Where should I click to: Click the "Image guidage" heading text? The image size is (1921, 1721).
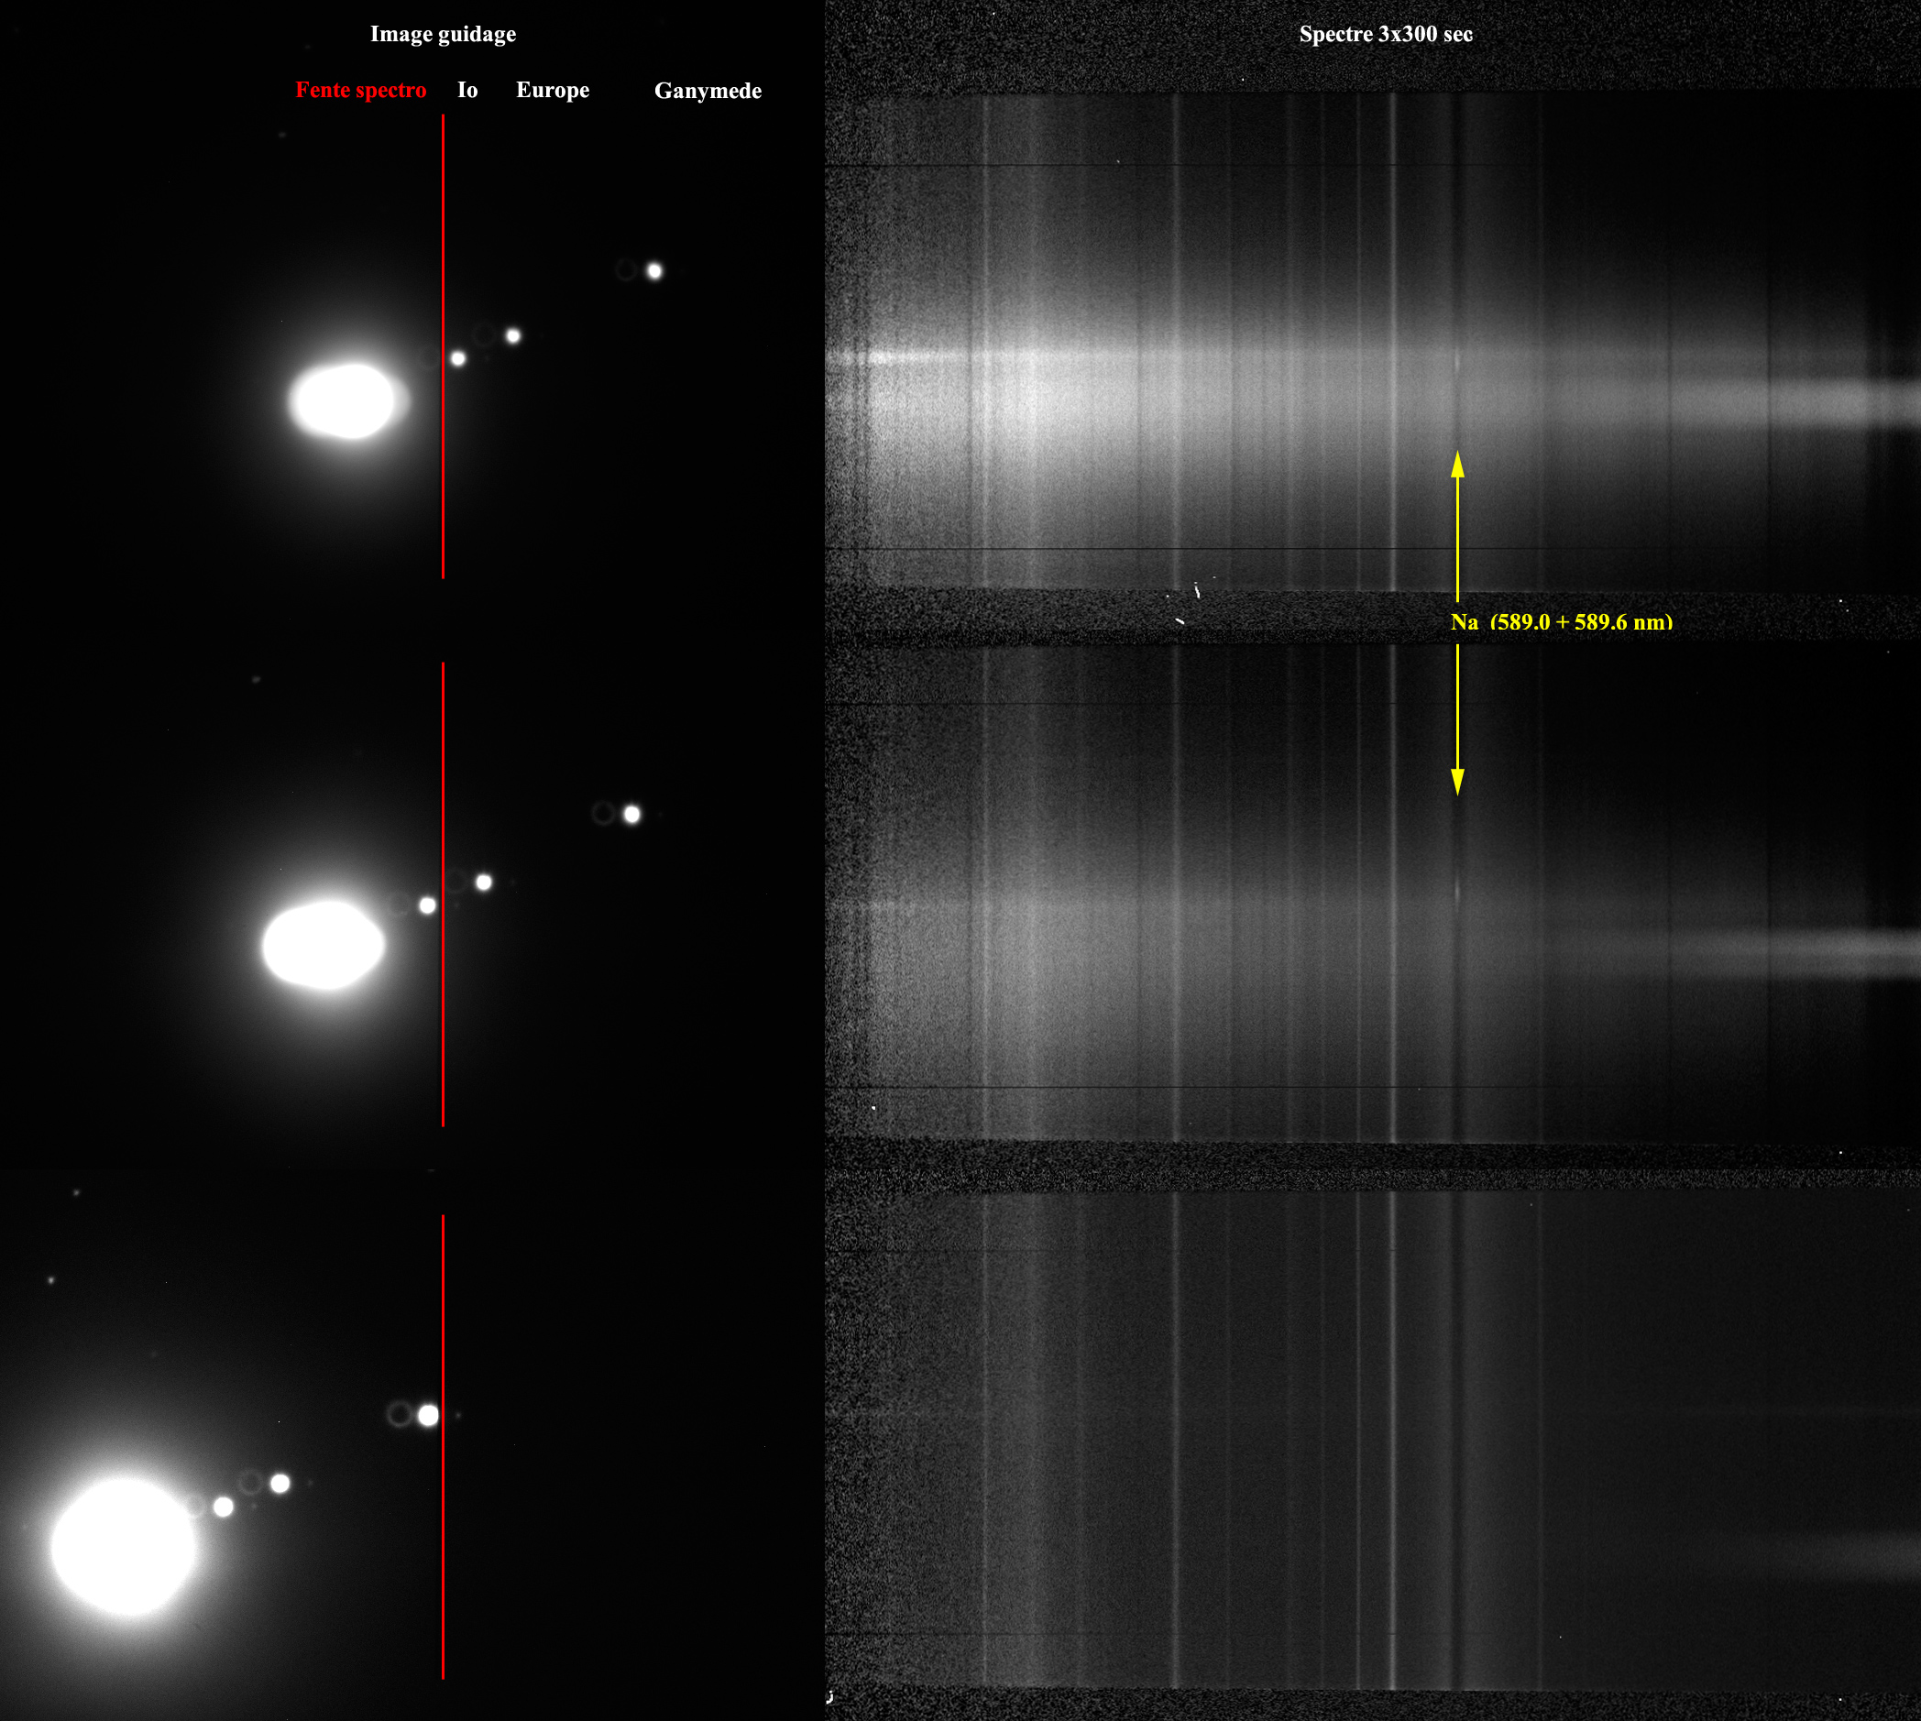[x=443, y=34]
